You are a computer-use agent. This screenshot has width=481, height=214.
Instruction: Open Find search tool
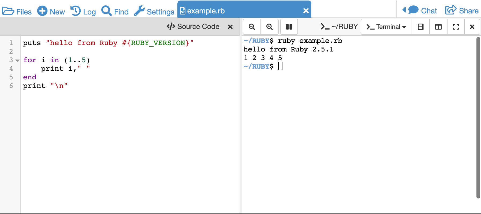pyautogui.click(x=115, y=11)
